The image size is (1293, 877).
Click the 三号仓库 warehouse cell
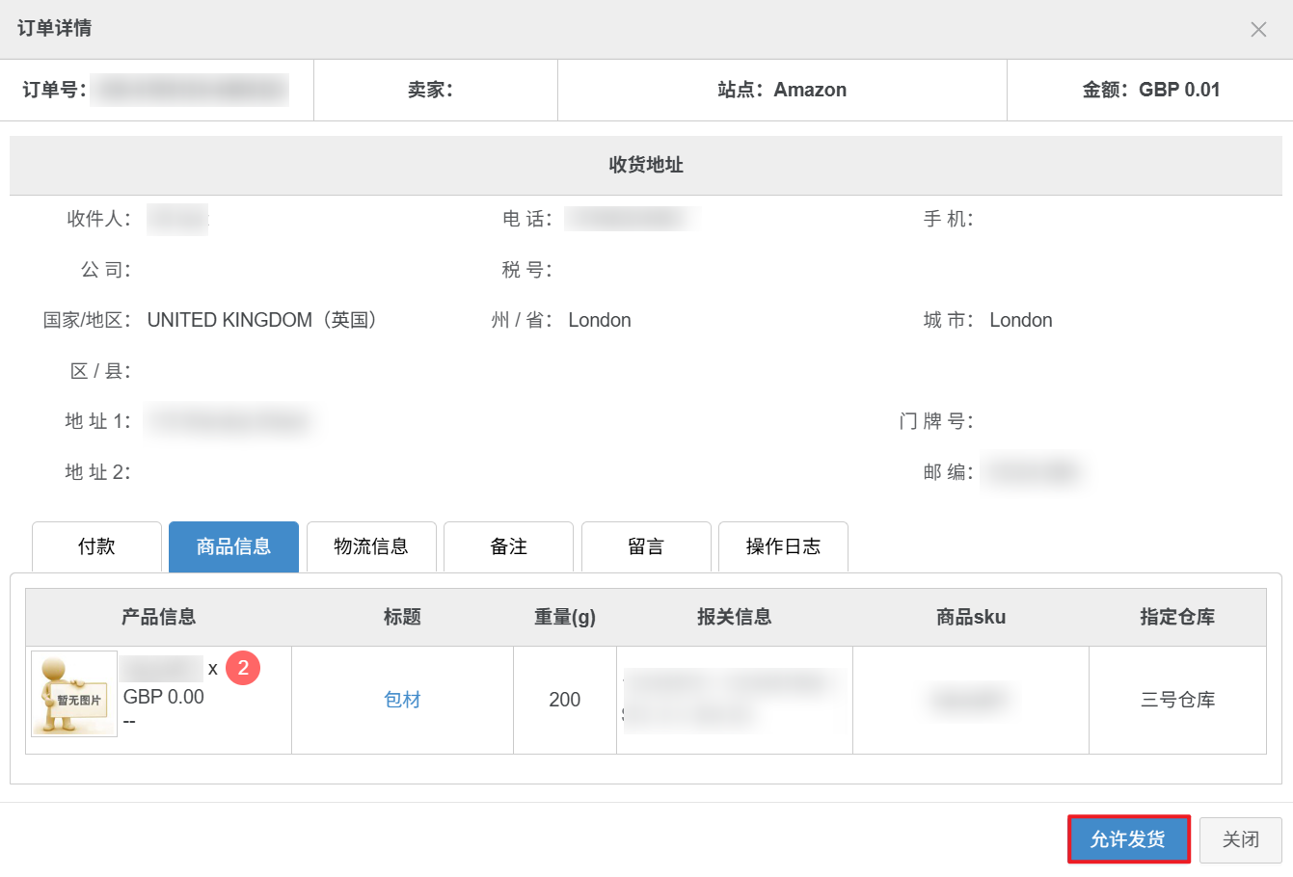click(1177, 700)
